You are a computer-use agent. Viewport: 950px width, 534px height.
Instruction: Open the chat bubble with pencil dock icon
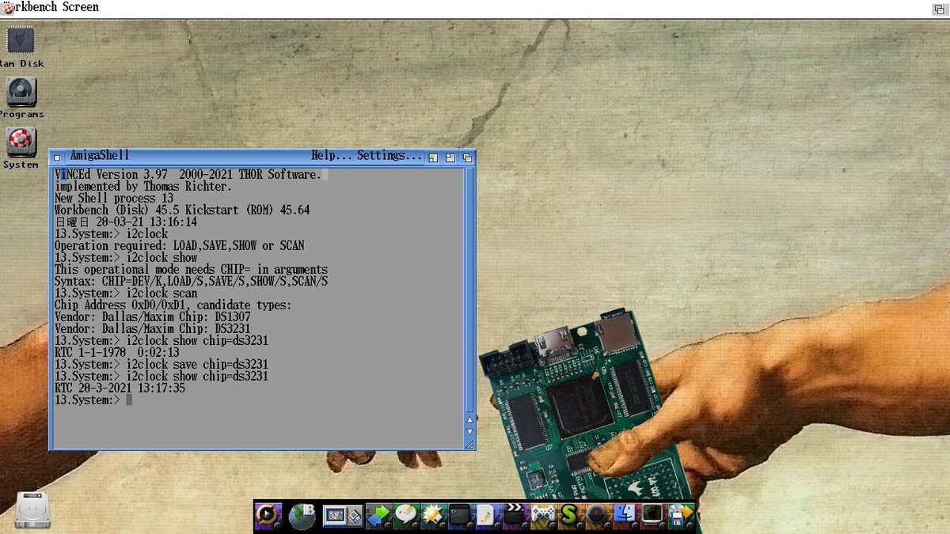(x=407, y=516)
